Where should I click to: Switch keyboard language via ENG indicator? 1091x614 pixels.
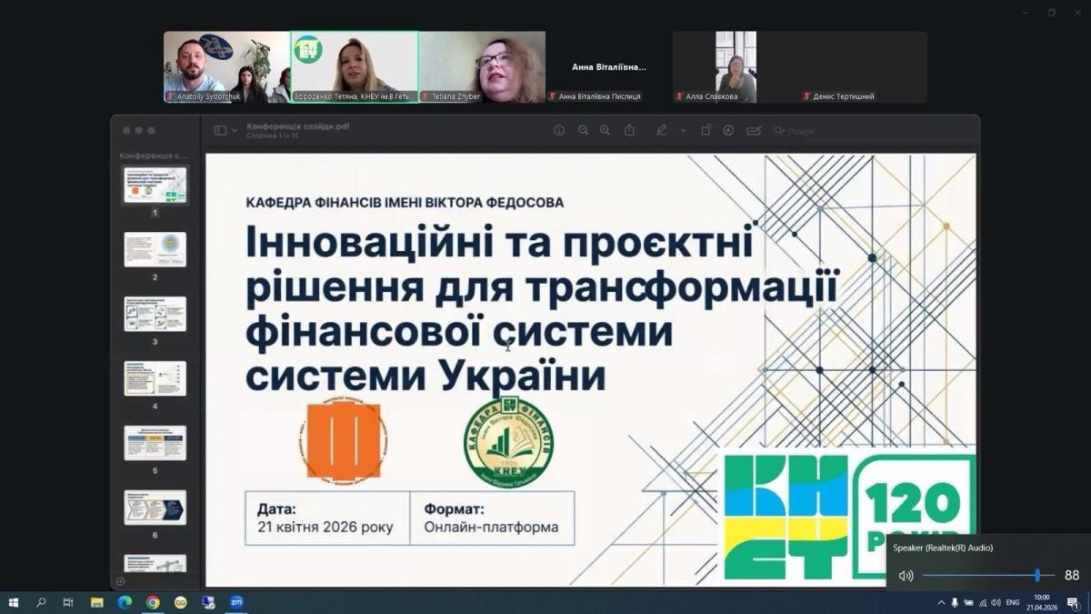click(x=1012, y=602)
